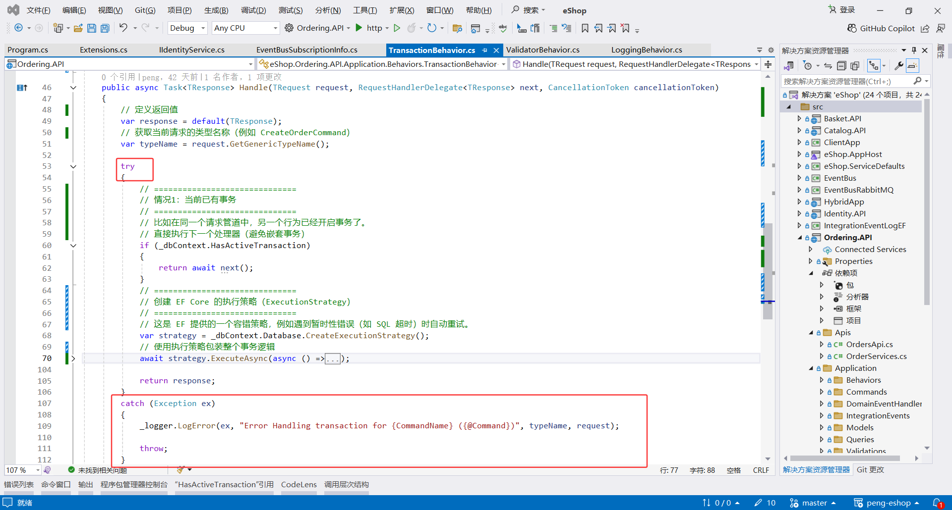The image size is (952, 510).
Task: Expand the collapsed code region on line 70
Action: coord(73,358)
